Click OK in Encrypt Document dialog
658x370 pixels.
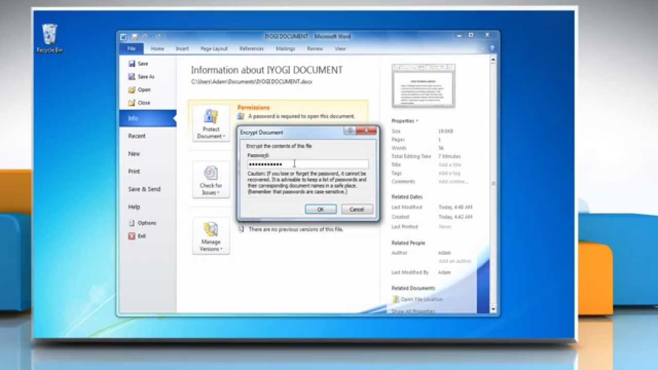coord(321,209)
